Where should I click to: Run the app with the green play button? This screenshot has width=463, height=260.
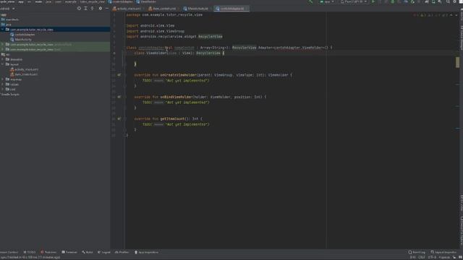373,1
